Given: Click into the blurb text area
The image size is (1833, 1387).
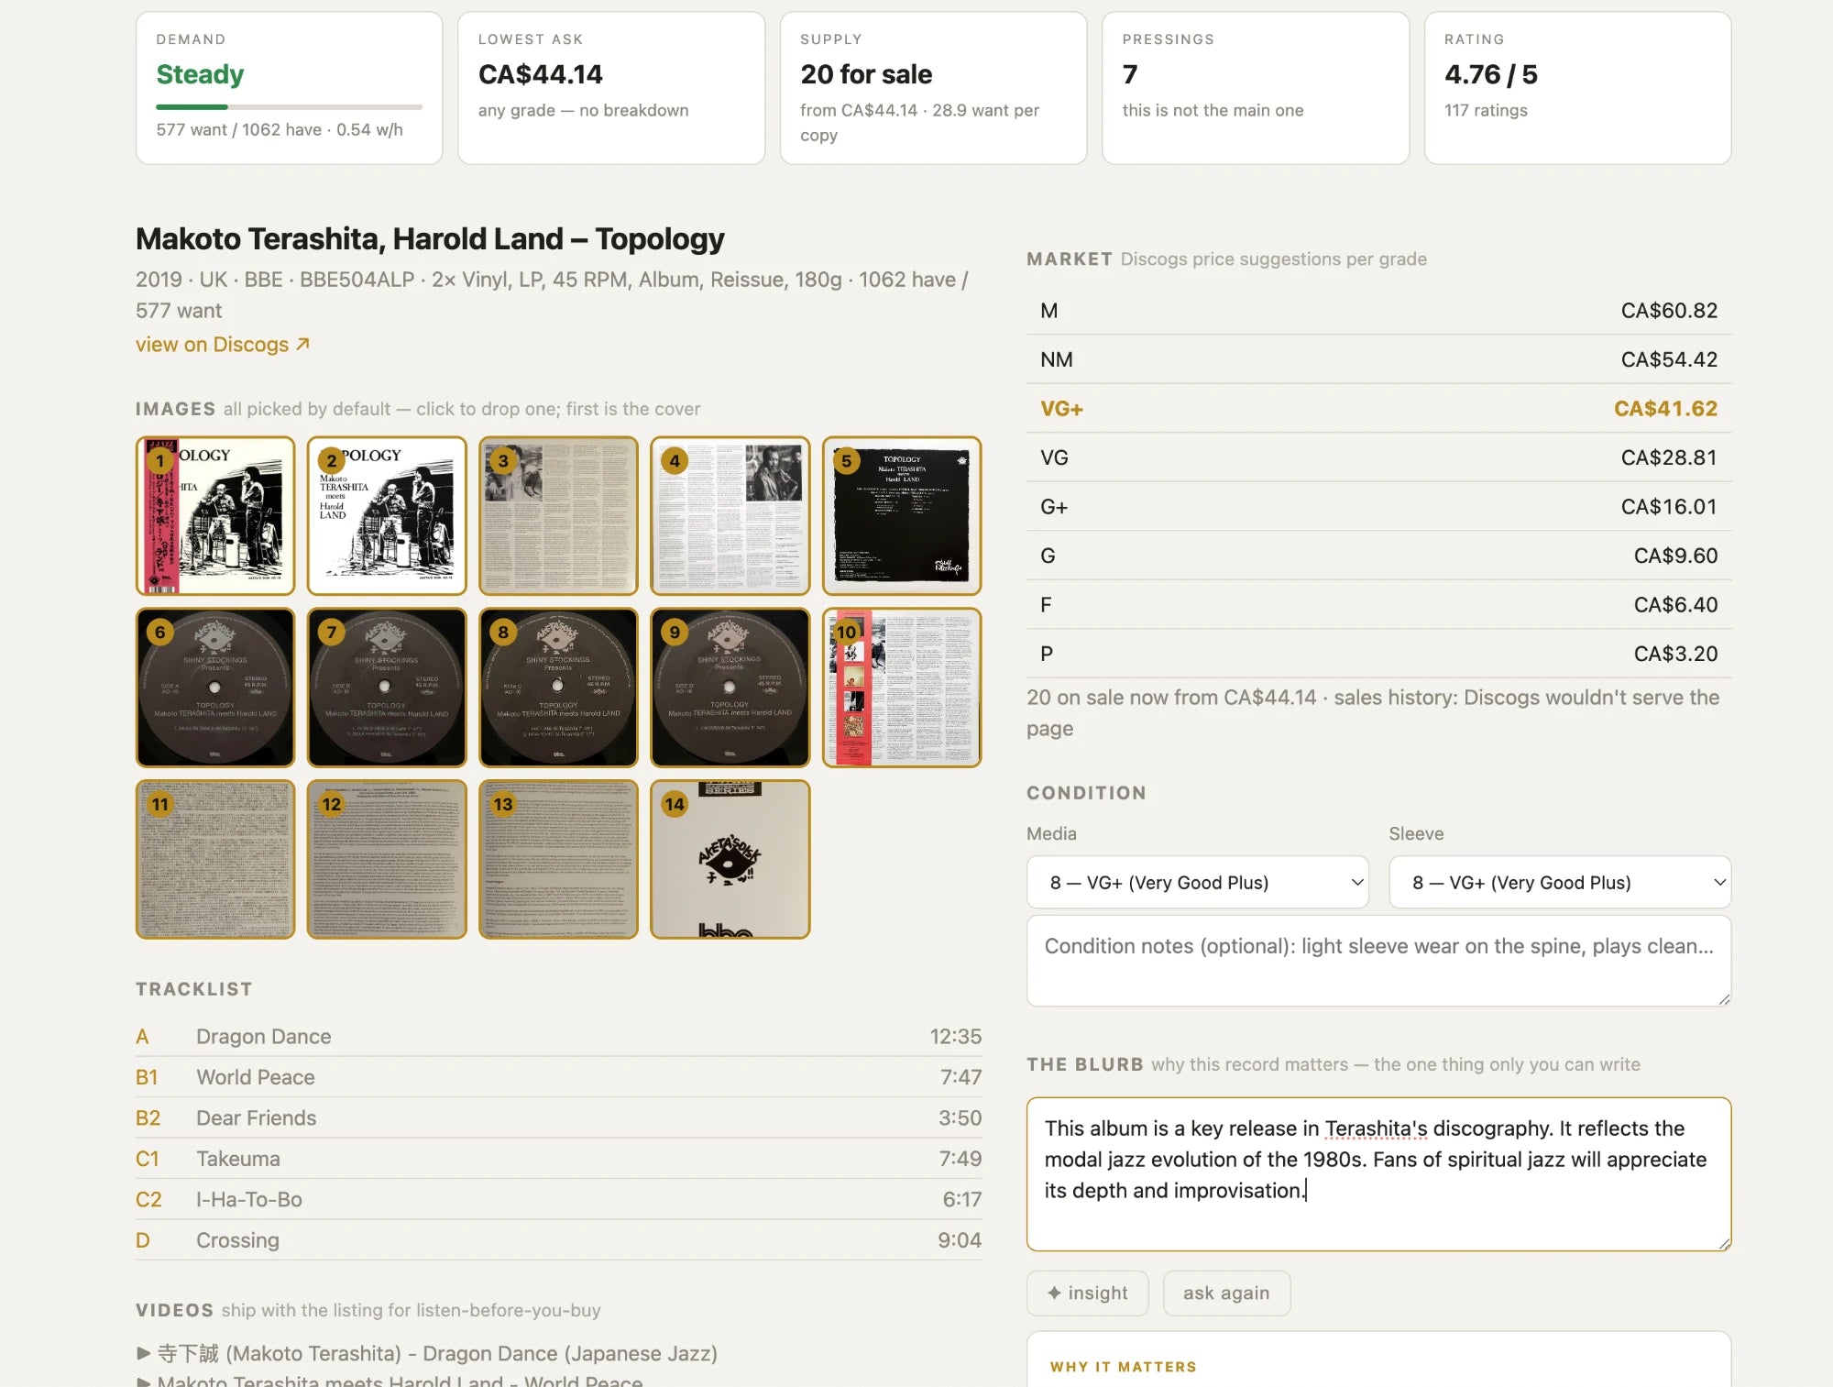Looking at the screenshot, I should (x=1378, y=1173).
